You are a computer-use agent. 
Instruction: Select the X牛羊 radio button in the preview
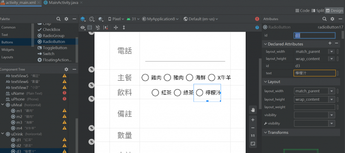point(219,77)
